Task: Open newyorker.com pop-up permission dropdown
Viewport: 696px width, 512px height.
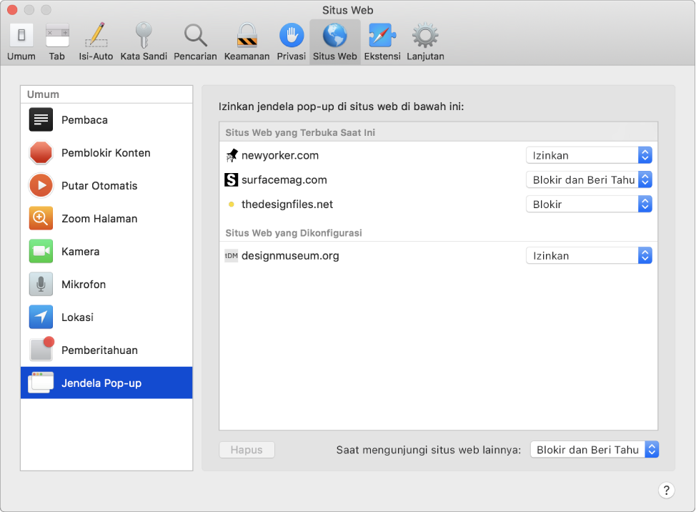Action: (x=589, y=155)
